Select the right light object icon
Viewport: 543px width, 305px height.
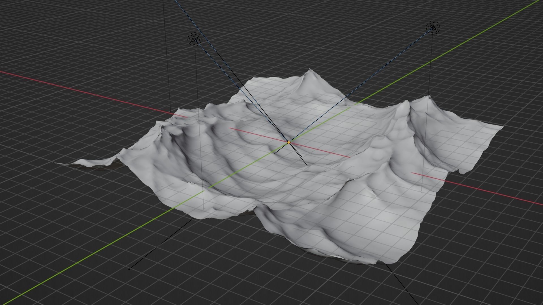433,27
